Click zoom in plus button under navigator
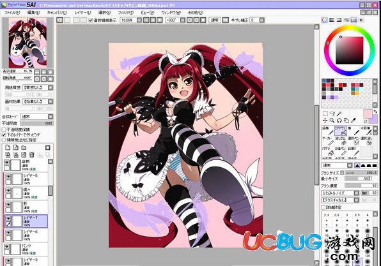Screen dimensions: 381x266 click(x=43, y=72)
